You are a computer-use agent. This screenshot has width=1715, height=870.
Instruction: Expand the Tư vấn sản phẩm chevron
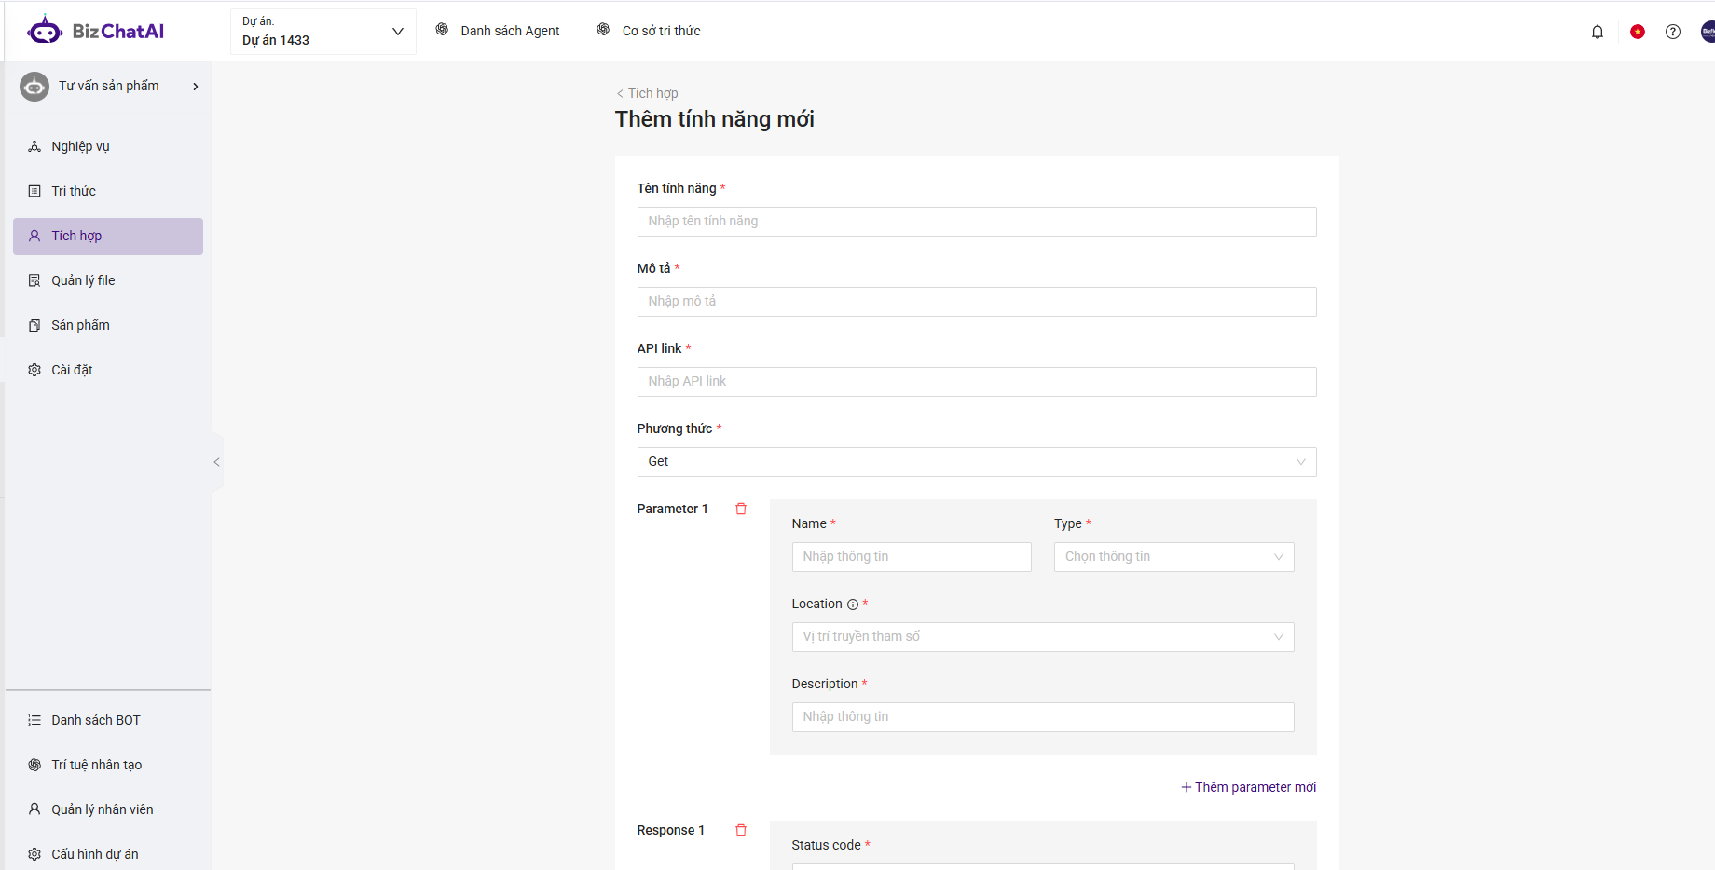[196, 87]
